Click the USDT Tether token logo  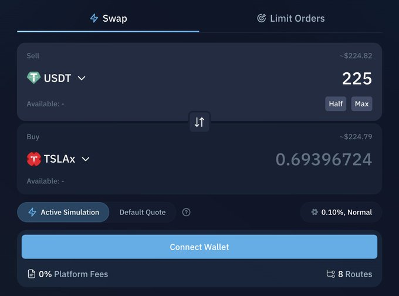coord(33,78)
